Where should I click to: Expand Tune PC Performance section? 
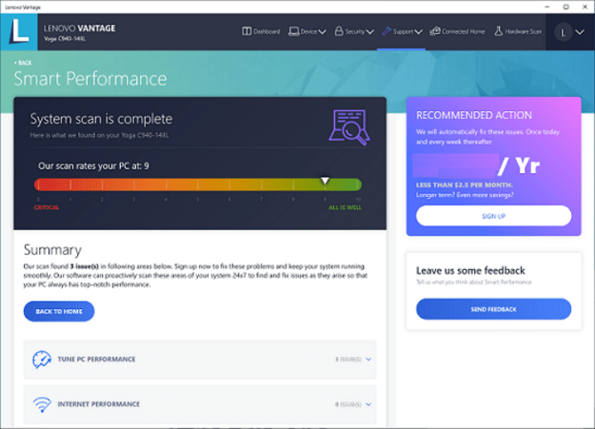[x=200, y=360]
